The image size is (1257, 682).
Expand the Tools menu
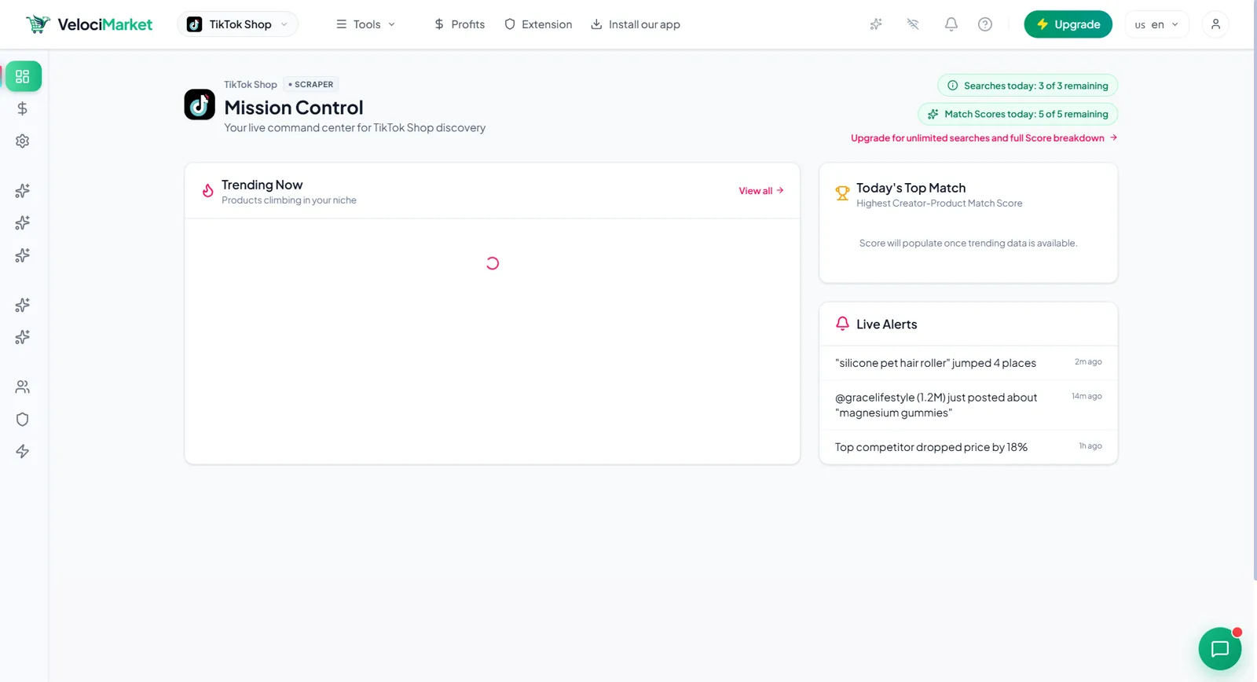[365, 24]
